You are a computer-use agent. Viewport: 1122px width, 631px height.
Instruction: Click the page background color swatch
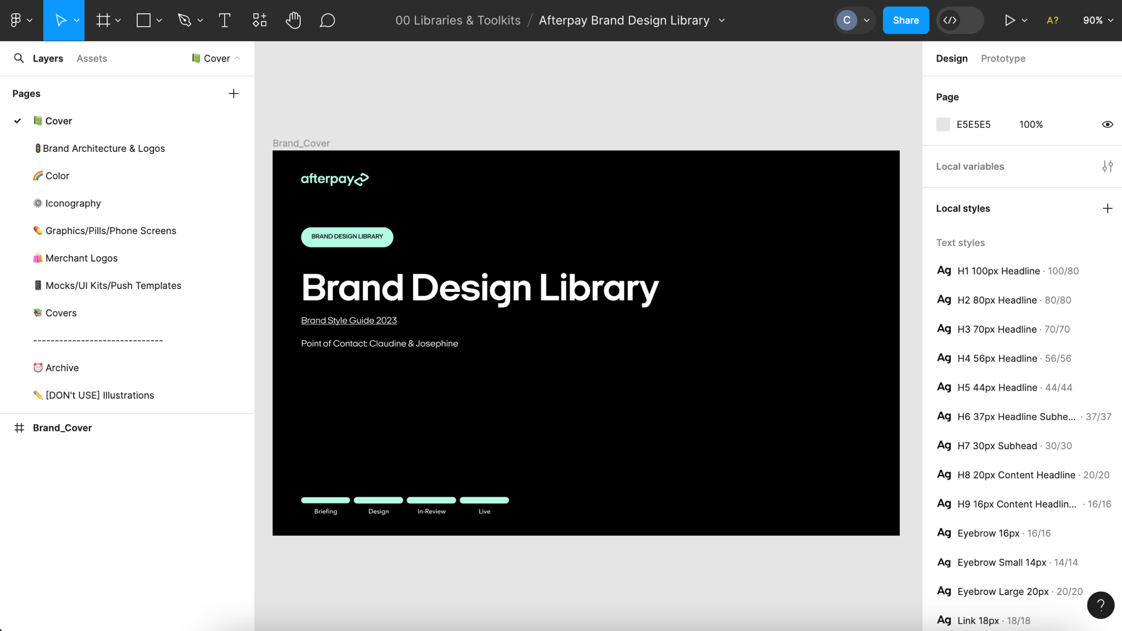click(942, 124)
